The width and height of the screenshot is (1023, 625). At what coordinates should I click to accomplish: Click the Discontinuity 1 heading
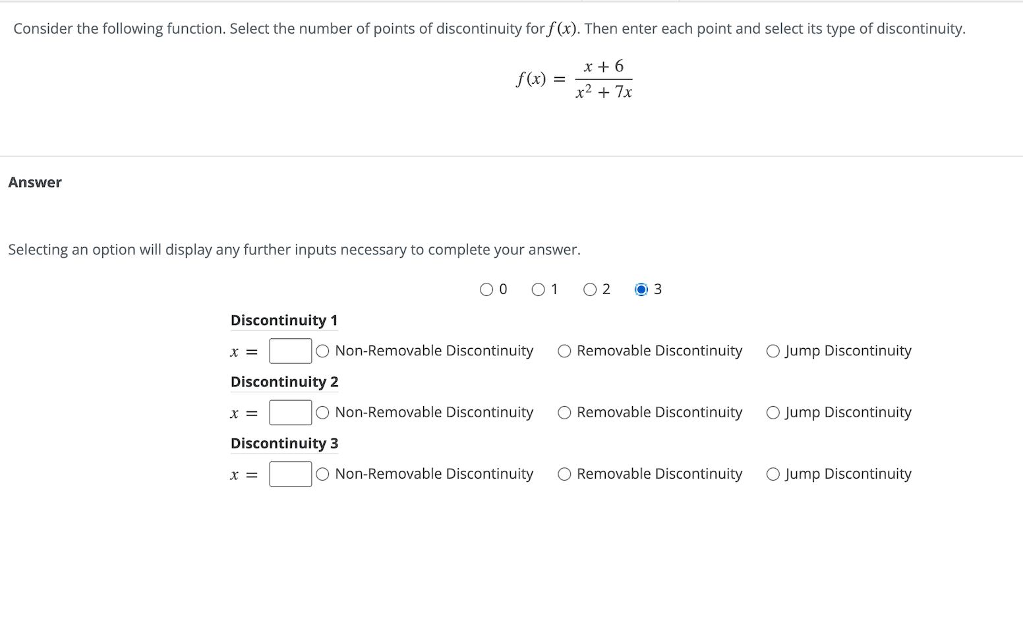pos(284,320)
